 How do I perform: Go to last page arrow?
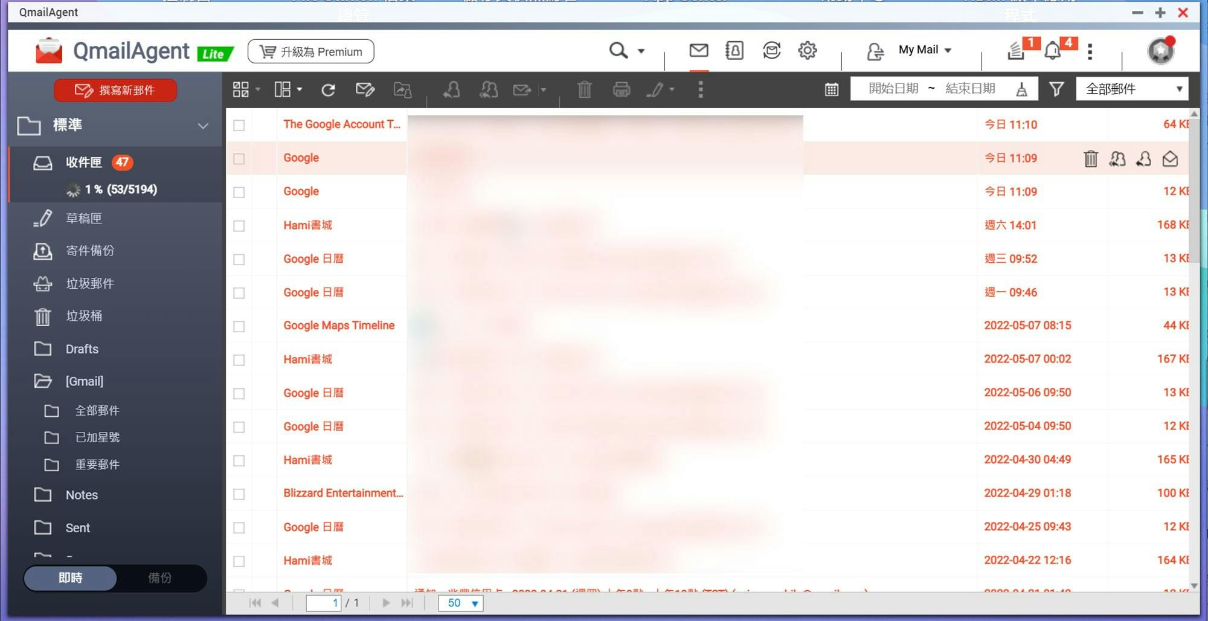(407, 603)
